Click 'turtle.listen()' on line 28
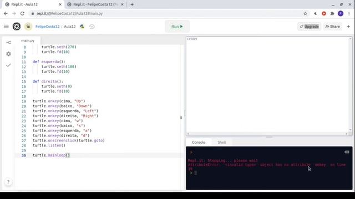 (x=49, y=145)
